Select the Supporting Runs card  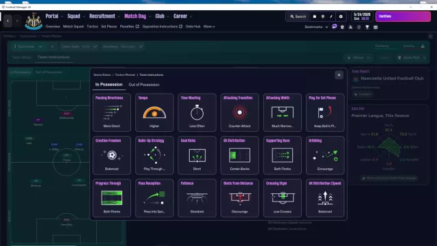tap(282, 155)
